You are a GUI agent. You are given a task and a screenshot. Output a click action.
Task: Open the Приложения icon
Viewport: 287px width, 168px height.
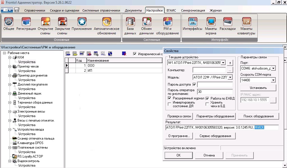(82, 24)
